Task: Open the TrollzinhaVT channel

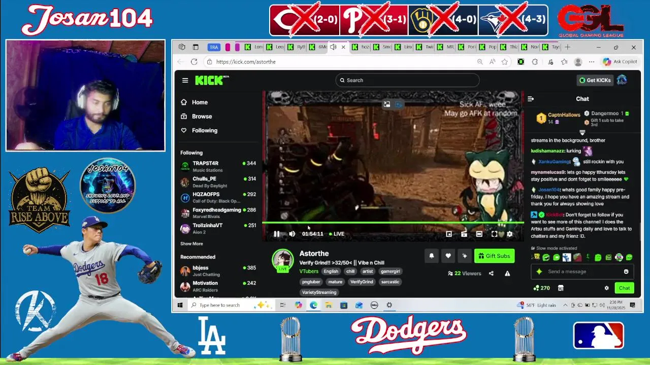Action: 218,228
